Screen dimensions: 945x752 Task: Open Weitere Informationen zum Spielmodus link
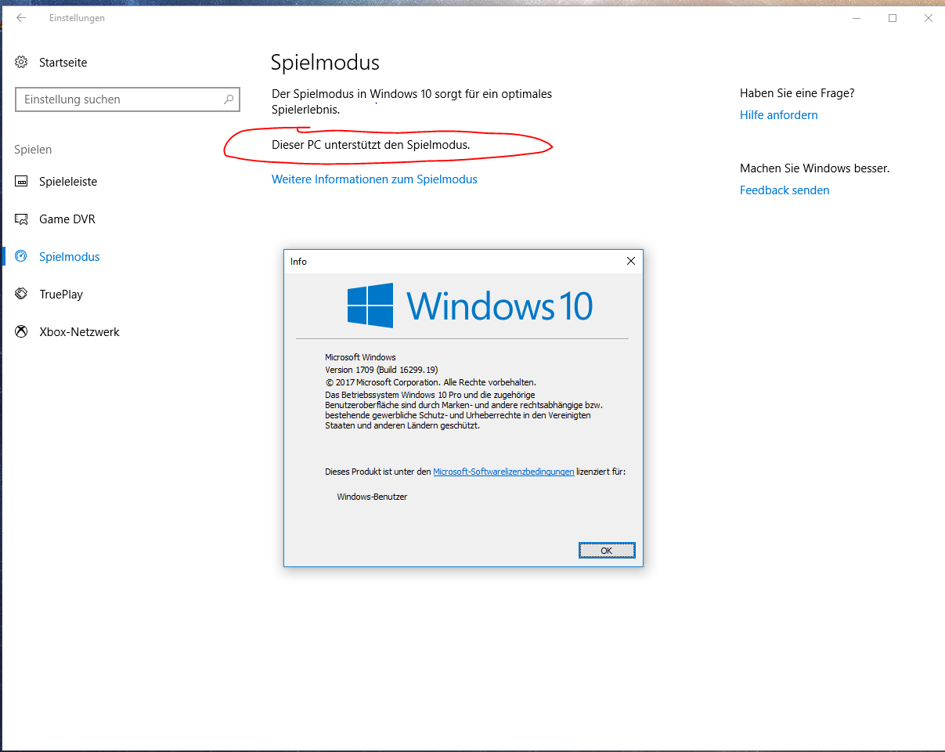pos(374,179)
